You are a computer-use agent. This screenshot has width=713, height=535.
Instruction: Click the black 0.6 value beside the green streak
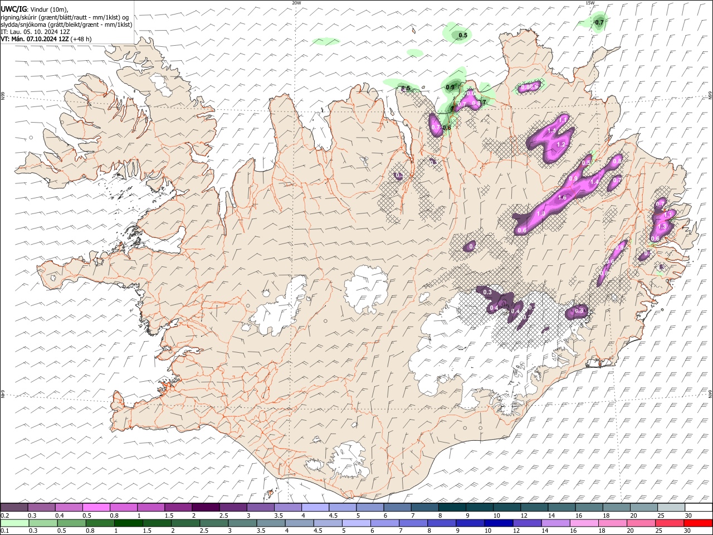[x=447, y=128]
